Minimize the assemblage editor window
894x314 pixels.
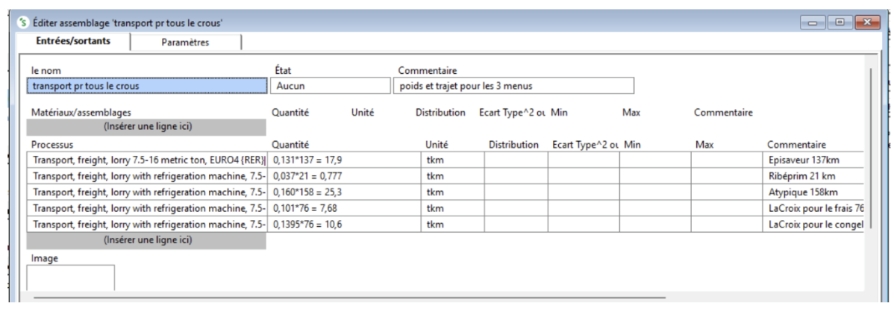[813, 22]
